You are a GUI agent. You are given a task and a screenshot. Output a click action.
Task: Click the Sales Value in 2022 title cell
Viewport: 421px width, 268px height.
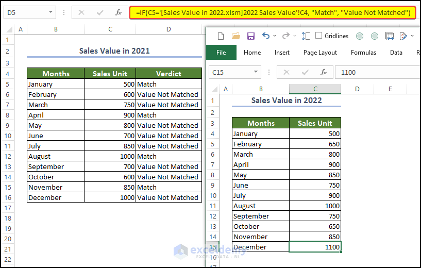(x=287, y=100)
